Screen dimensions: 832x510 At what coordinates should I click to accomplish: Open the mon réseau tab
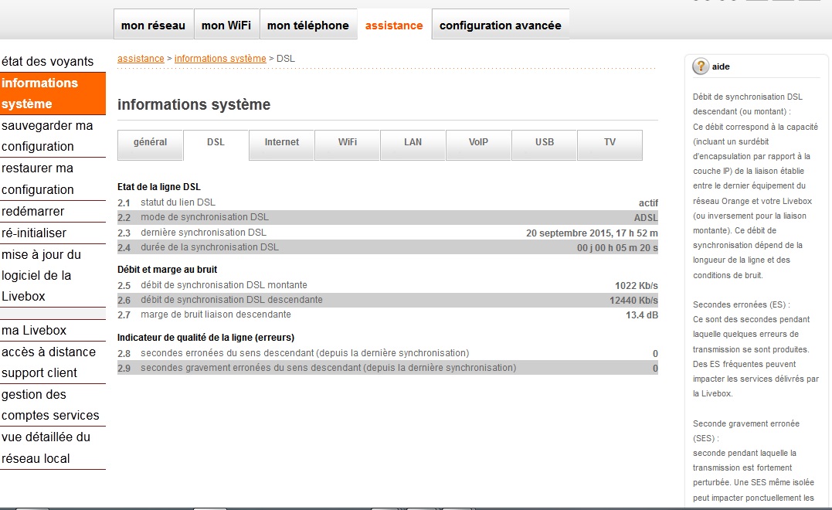coord(153,25)
